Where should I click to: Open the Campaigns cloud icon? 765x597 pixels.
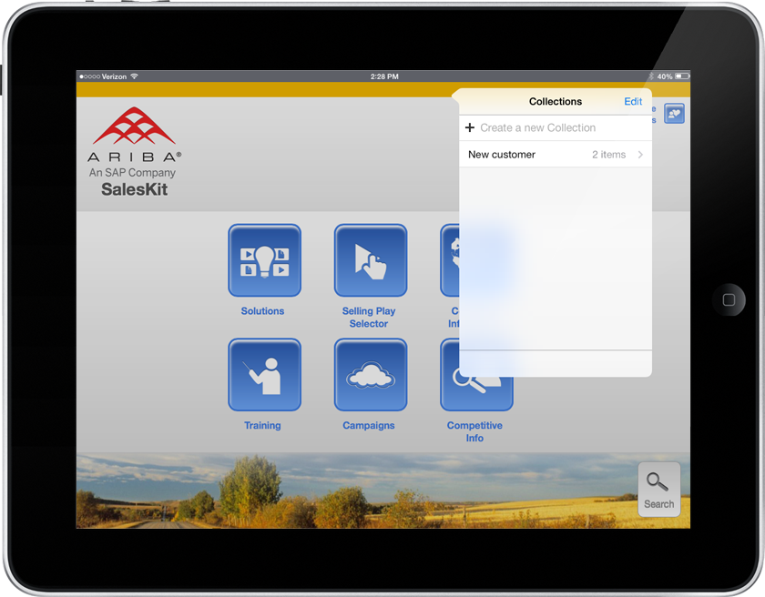371,375
